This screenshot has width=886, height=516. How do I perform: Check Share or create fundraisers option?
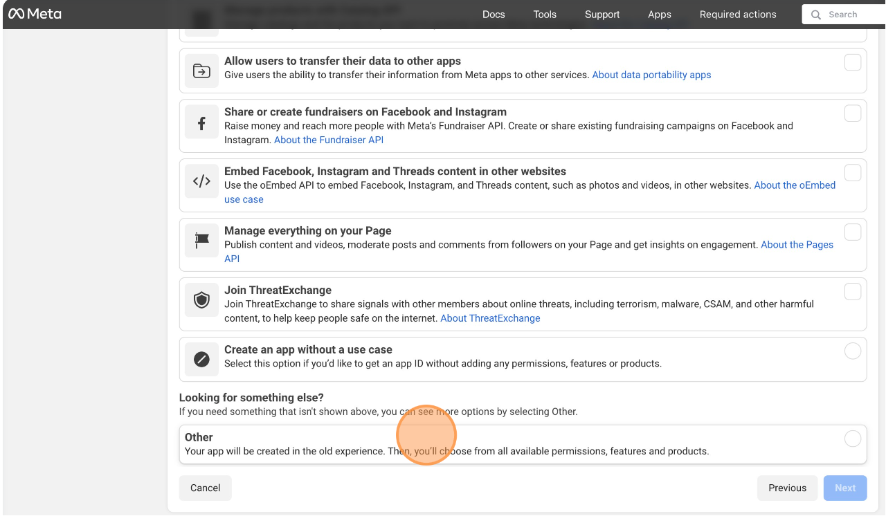click(x=853, y=113)
